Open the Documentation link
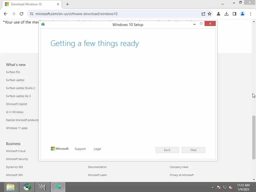This screenshot has height=192, width=256. 97,167
